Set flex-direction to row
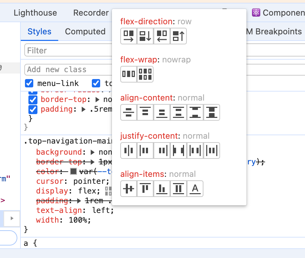Image resolution: width=305 pixels, height=258 pixels. click(x=129, y=36)
